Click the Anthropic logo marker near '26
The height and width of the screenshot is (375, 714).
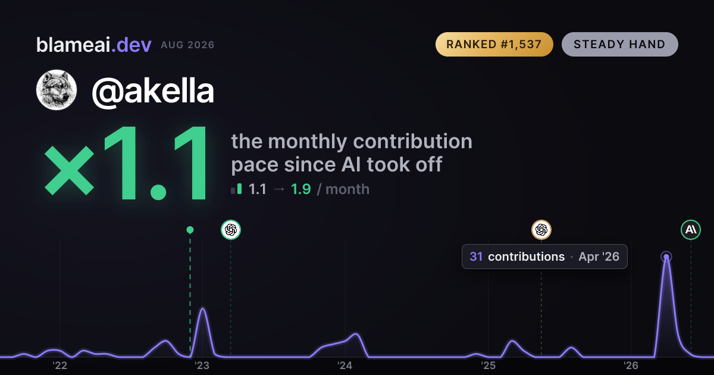(x=691, y=230)
